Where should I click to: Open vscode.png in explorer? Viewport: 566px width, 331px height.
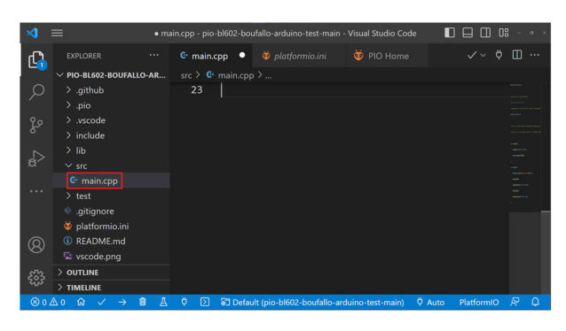(x=111, y=257)
